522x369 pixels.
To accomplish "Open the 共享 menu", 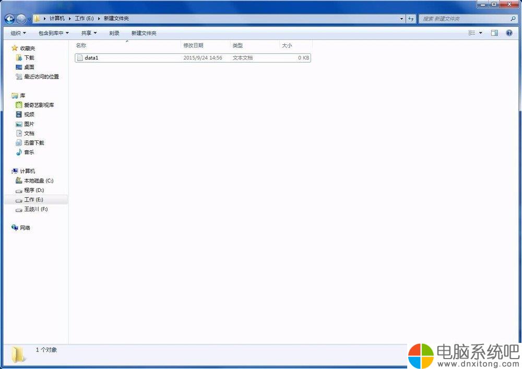I will click(89, 33).
